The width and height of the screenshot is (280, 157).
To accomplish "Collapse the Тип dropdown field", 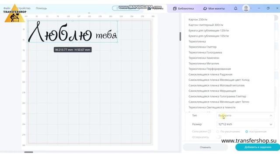I will (x=245, y=116).
